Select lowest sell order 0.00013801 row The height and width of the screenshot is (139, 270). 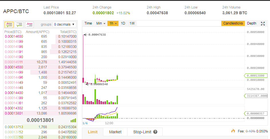click(x=40, y=113)
